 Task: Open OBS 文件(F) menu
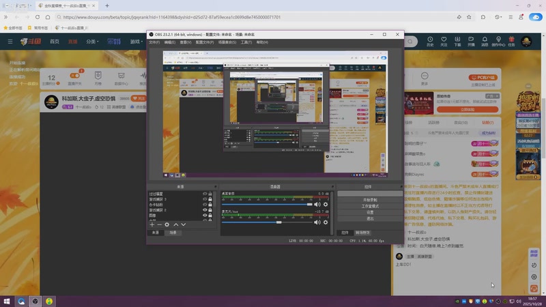point(154,42)
